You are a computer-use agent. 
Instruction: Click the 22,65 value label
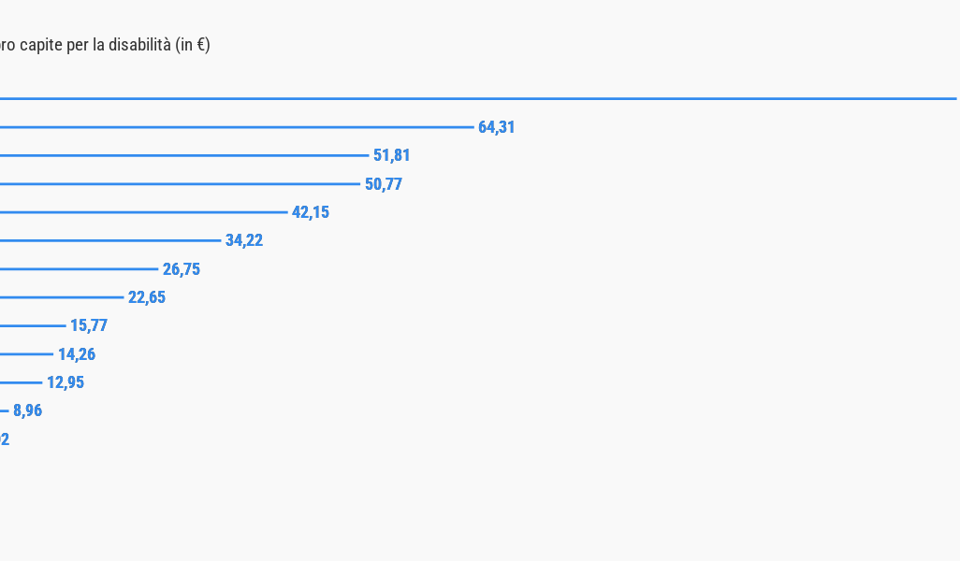147,297
